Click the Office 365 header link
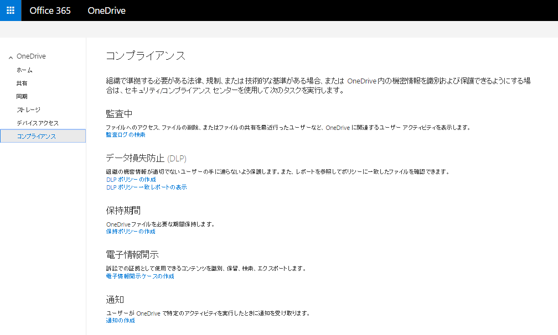Screen dimensions: 558x335 click(50, 11)
